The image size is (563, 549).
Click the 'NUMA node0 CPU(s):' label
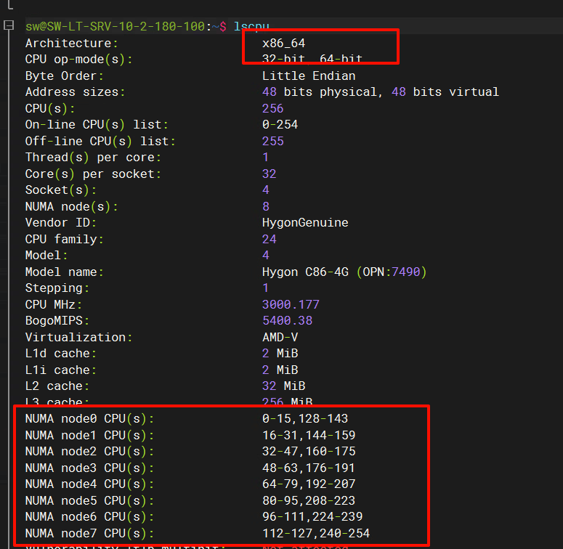(89, 419)
